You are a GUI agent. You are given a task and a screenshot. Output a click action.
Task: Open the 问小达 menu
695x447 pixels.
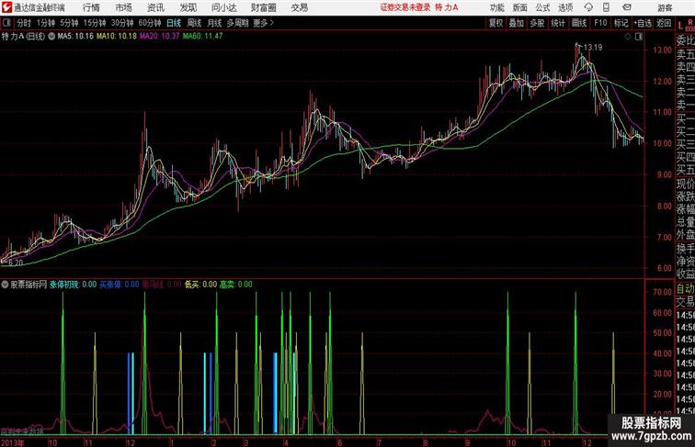(223, 7)
